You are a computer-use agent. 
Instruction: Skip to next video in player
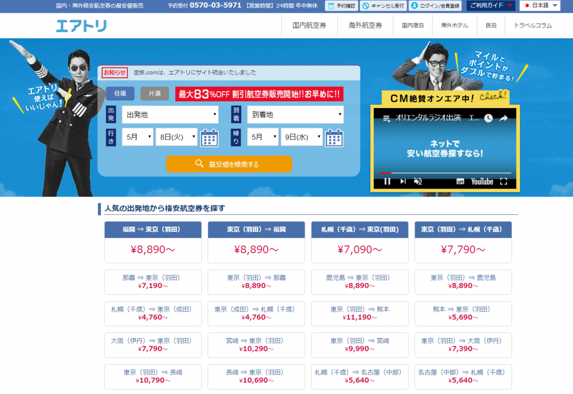point(403,181)
